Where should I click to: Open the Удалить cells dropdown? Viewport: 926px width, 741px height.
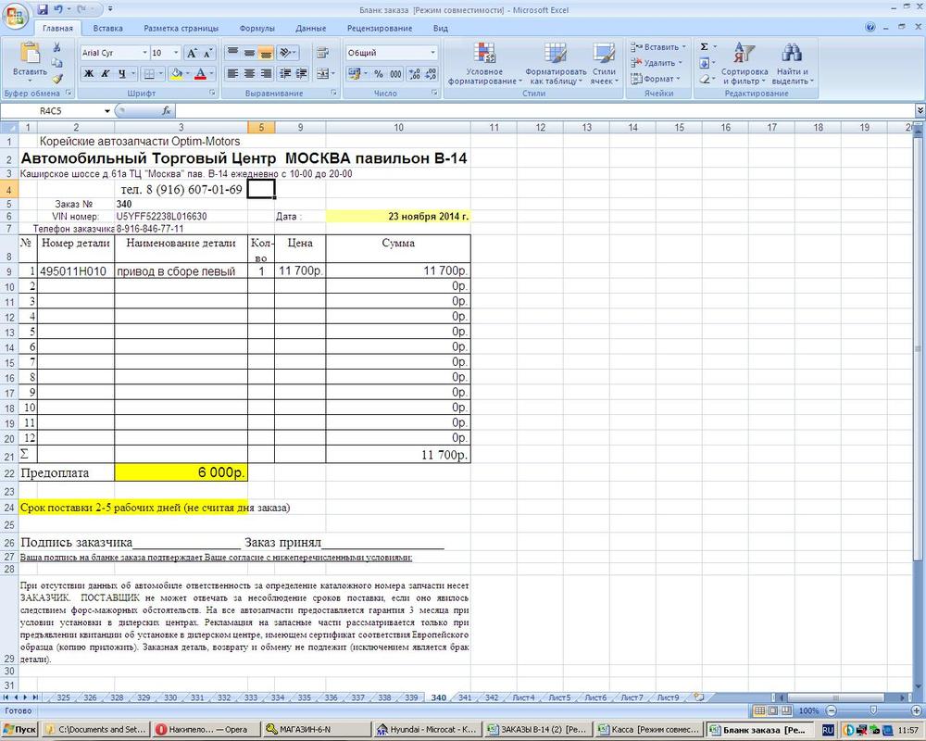657,63
